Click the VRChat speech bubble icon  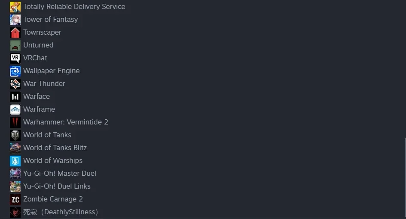[x=15, y=58]
